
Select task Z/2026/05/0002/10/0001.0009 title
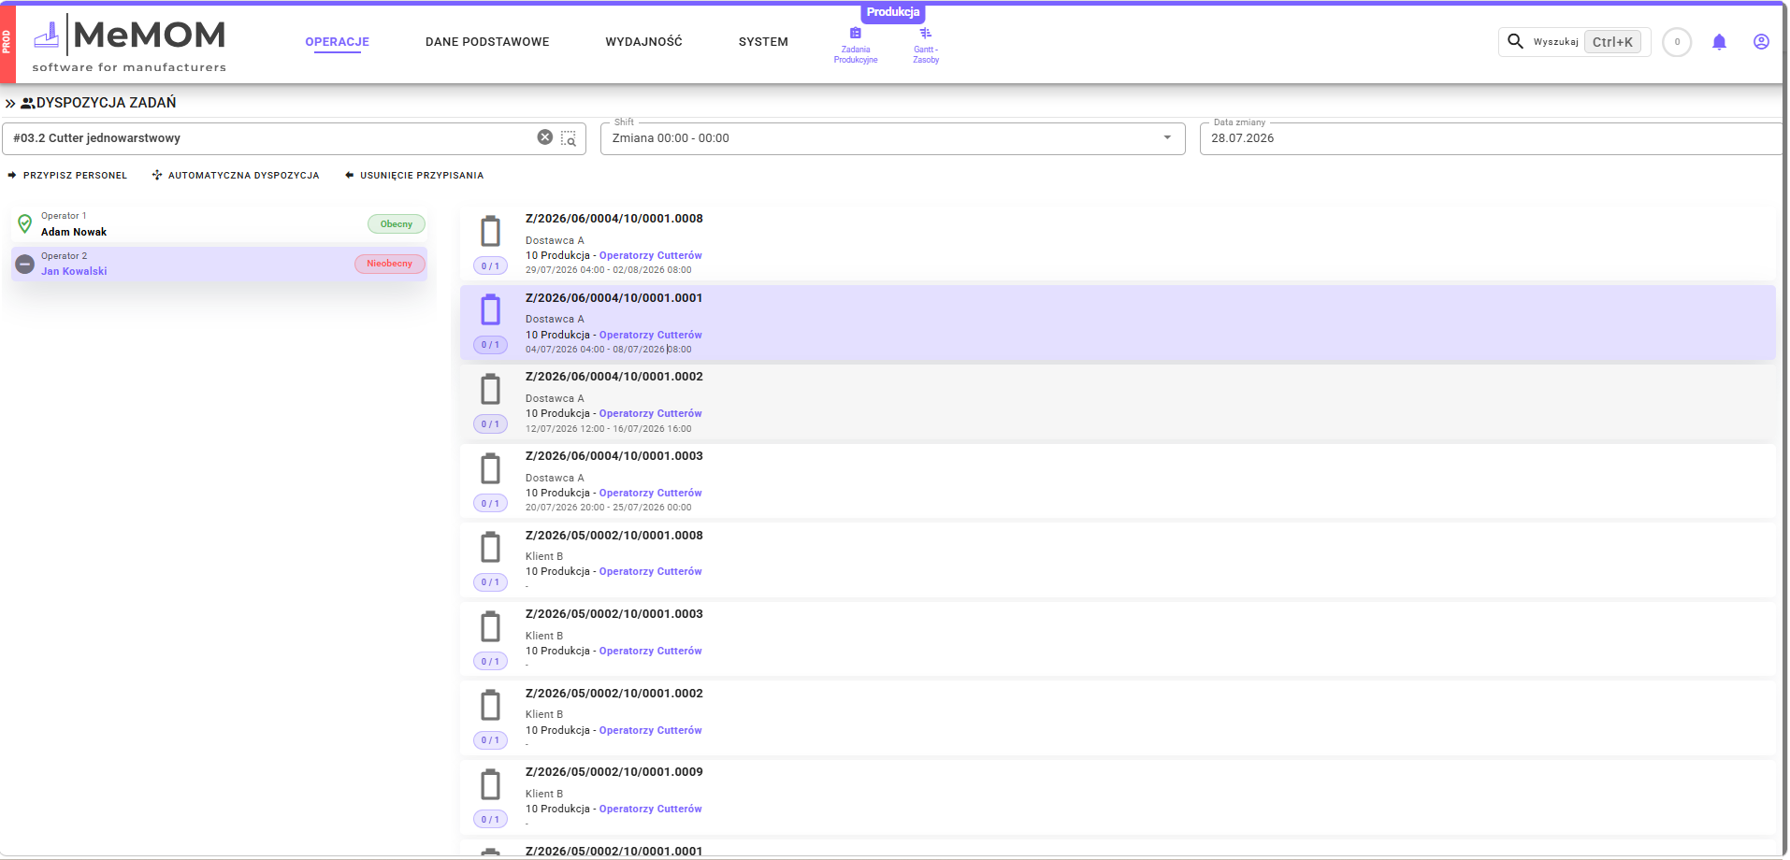(x=614, y=772)
